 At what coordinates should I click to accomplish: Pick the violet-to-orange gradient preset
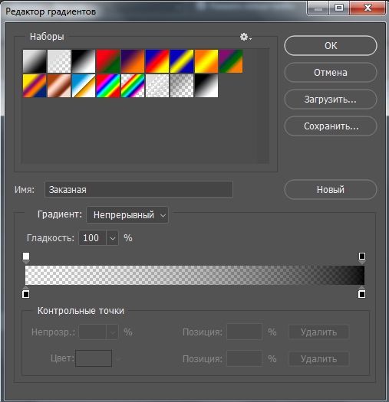click(133, 61)
